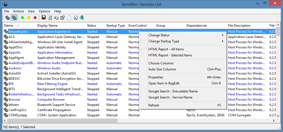
Task: Stop service using the red circle icon
Action: [x=35, y=18]
